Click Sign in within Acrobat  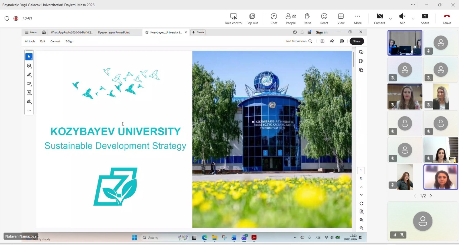(322, 32)
